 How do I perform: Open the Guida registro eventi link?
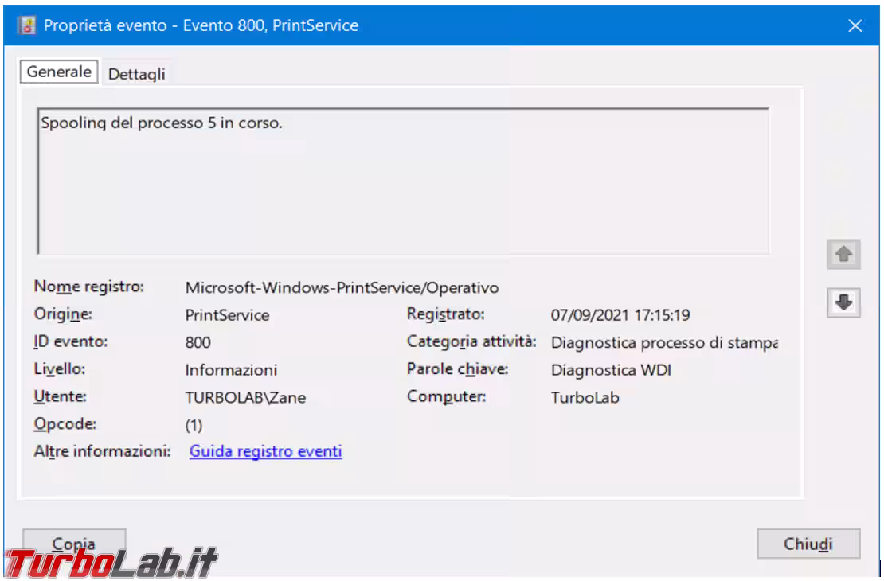pos(265,451)
